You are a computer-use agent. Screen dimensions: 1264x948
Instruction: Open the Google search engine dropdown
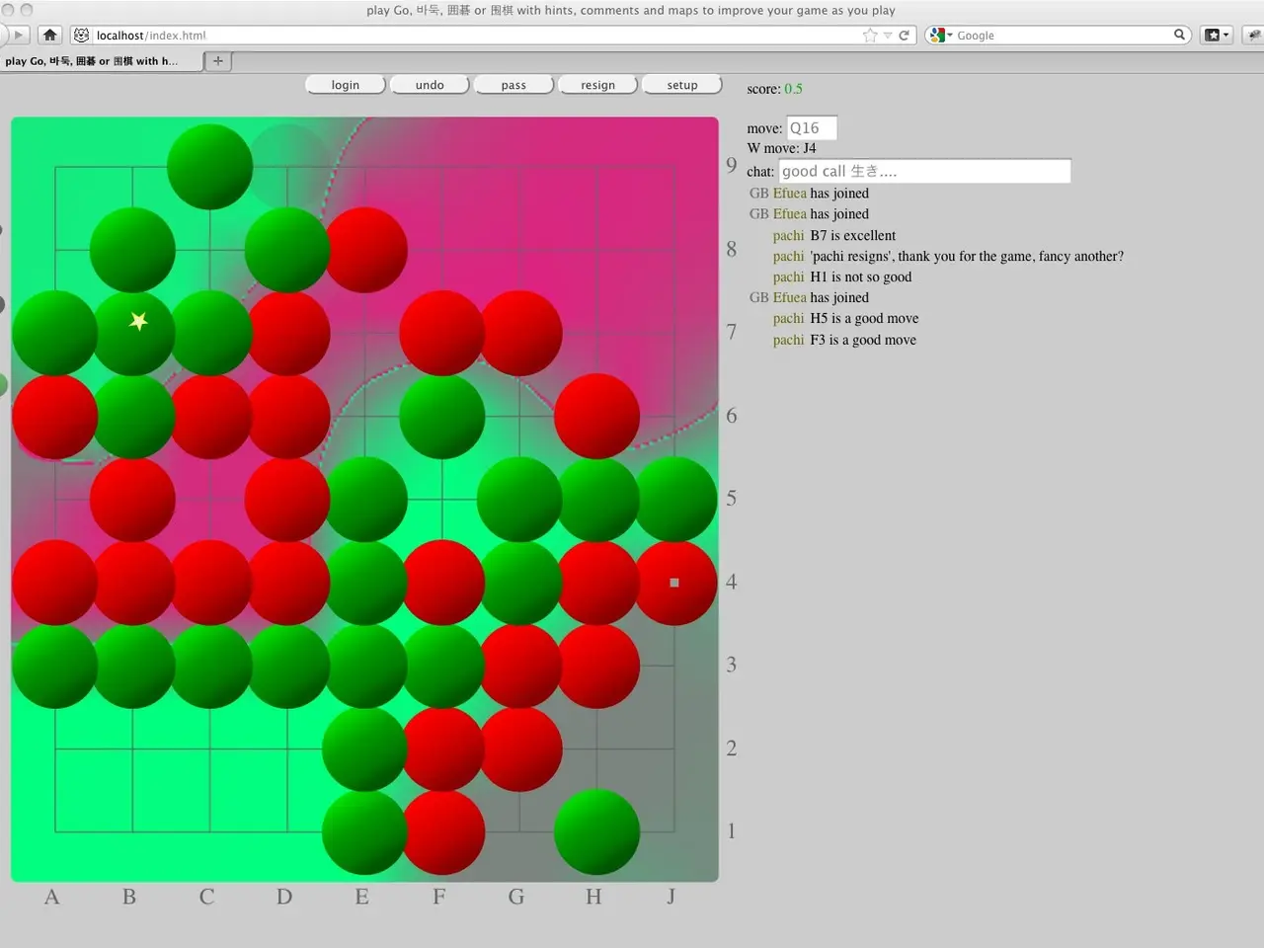[939, 35]
